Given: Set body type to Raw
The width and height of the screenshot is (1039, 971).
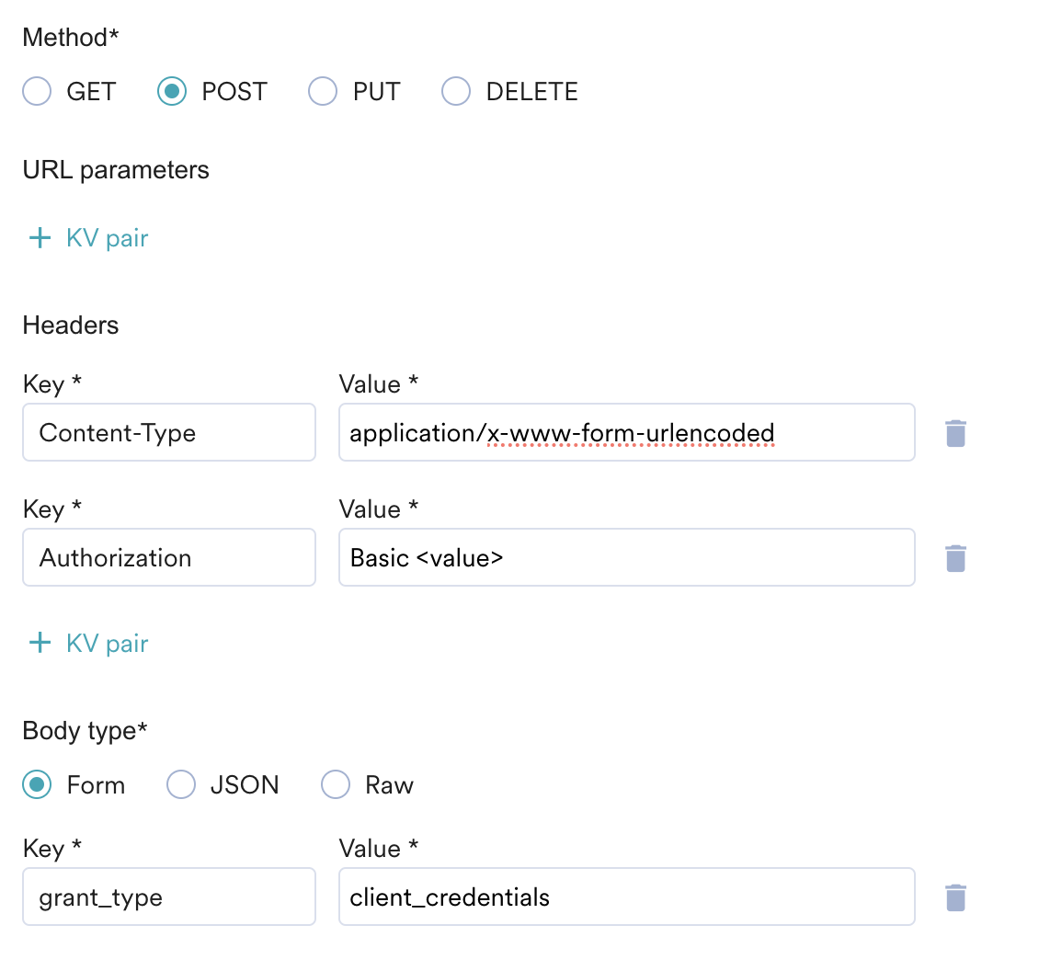Looking at the screenshot, I should [x=336, y=784].
